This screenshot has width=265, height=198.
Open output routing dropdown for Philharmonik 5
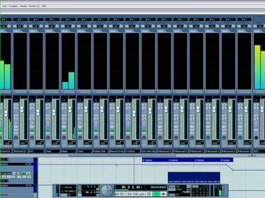(x=164, y=19)
